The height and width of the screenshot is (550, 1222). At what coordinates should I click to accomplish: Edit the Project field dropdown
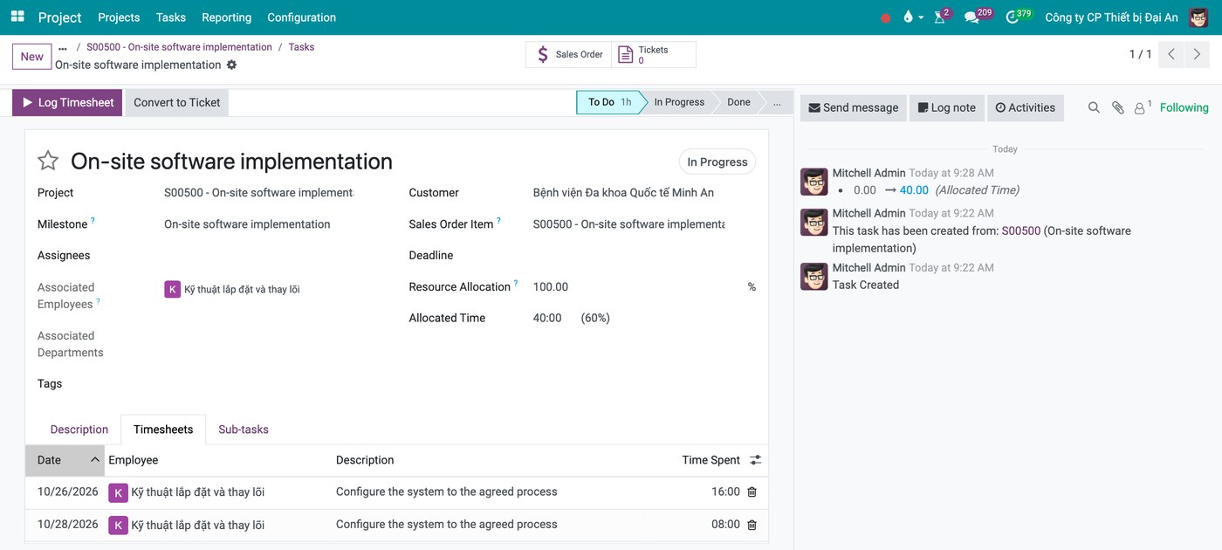[258, 193]
